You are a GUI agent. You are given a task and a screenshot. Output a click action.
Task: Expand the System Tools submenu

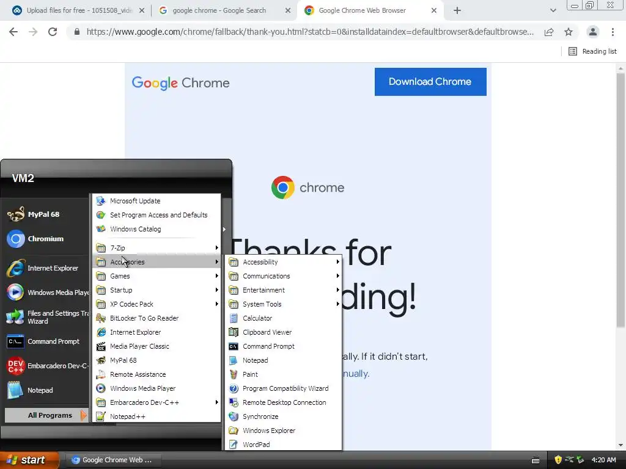(x=284, y=304)
